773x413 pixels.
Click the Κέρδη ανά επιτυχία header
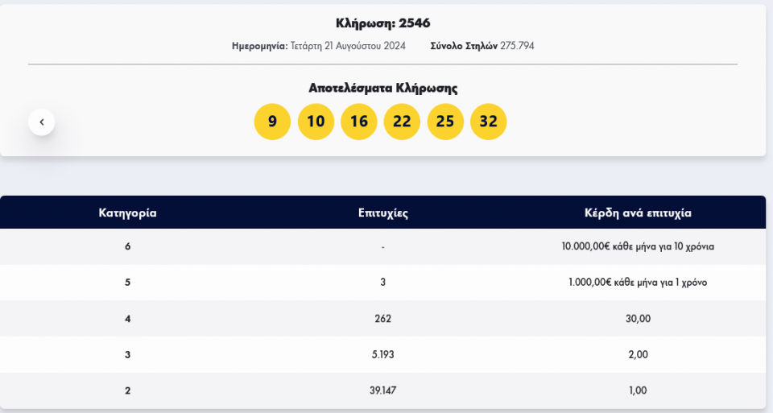(639, 213)
